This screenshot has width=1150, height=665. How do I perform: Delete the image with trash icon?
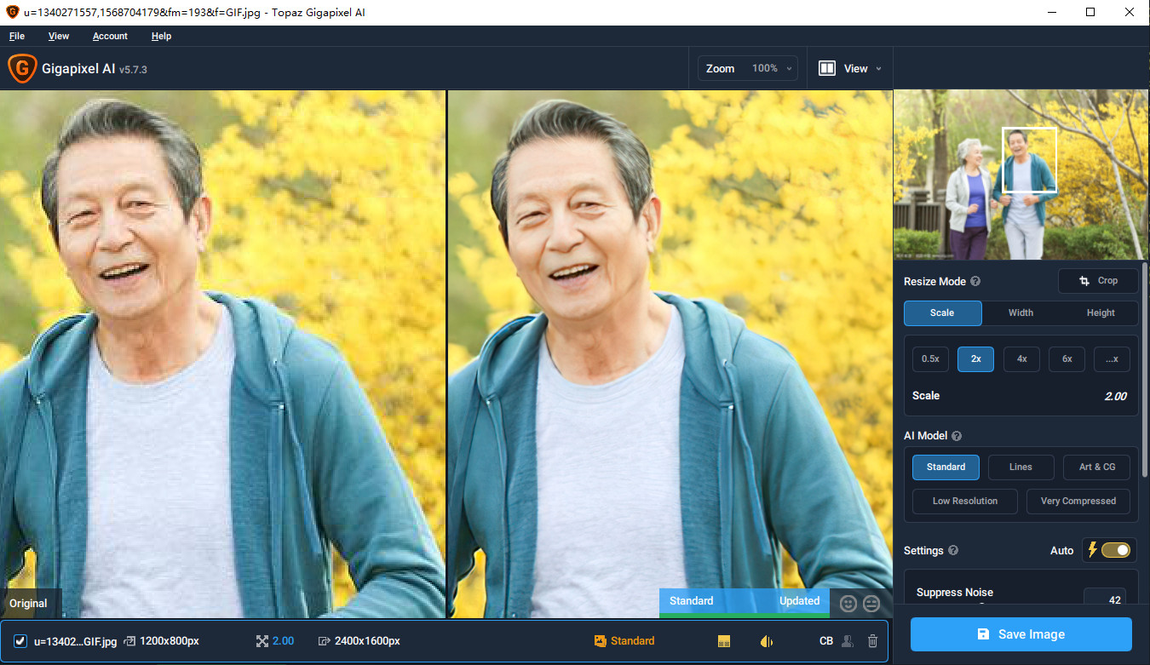872,641
